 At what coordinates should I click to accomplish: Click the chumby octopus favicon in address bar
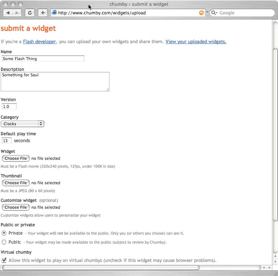tap(54, 13)
